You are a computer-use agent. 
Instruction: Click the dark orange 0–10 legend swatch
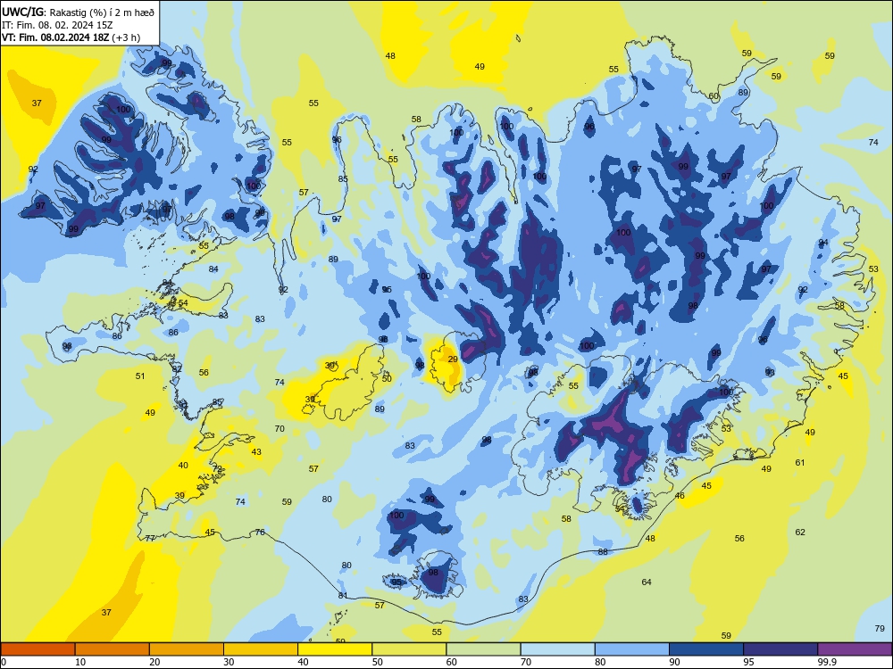pyautogui.click(x=38, y=649)
